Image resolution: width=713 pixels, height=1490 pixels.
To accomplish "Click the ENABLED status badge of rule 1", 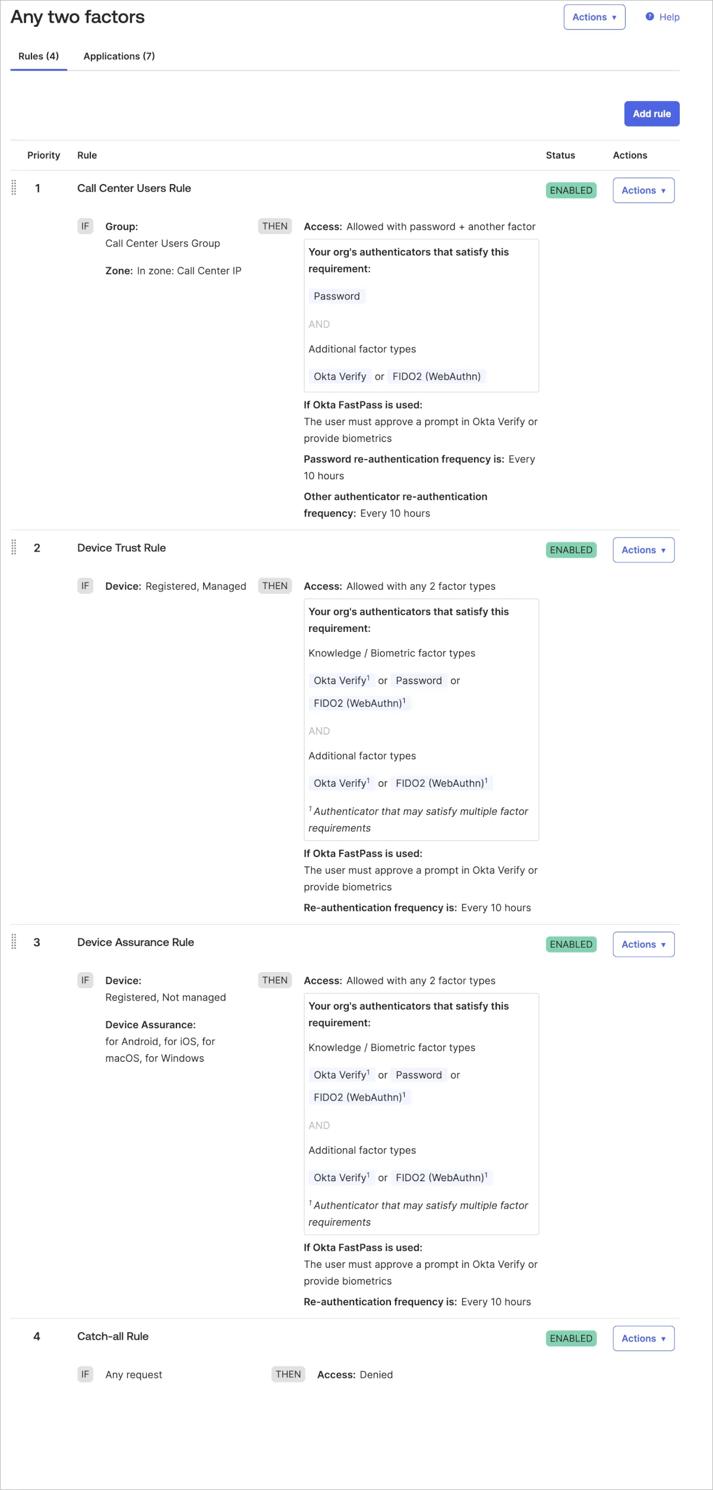I will click(571, 191).
